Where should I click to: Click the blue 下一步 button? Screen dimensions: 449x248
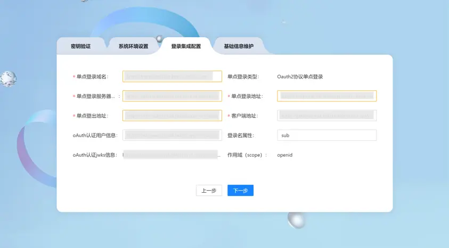point(241,190)
